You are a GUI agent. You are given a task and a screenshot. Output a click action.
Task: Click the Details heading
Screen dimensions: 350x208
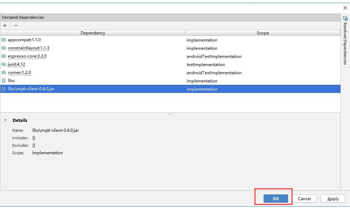(x=20, y=120)
